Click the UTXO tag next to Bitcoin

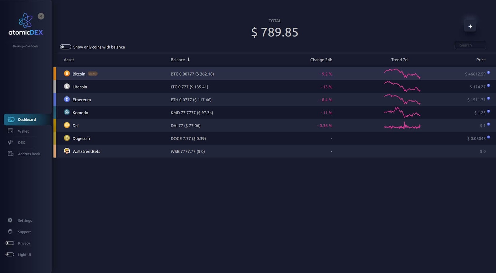click(x=93, y=74)
